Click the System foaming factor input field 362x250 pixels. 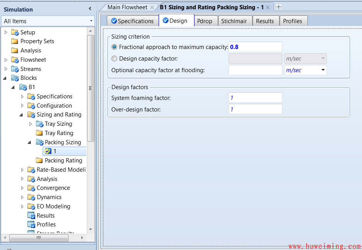tap(255, 98)
